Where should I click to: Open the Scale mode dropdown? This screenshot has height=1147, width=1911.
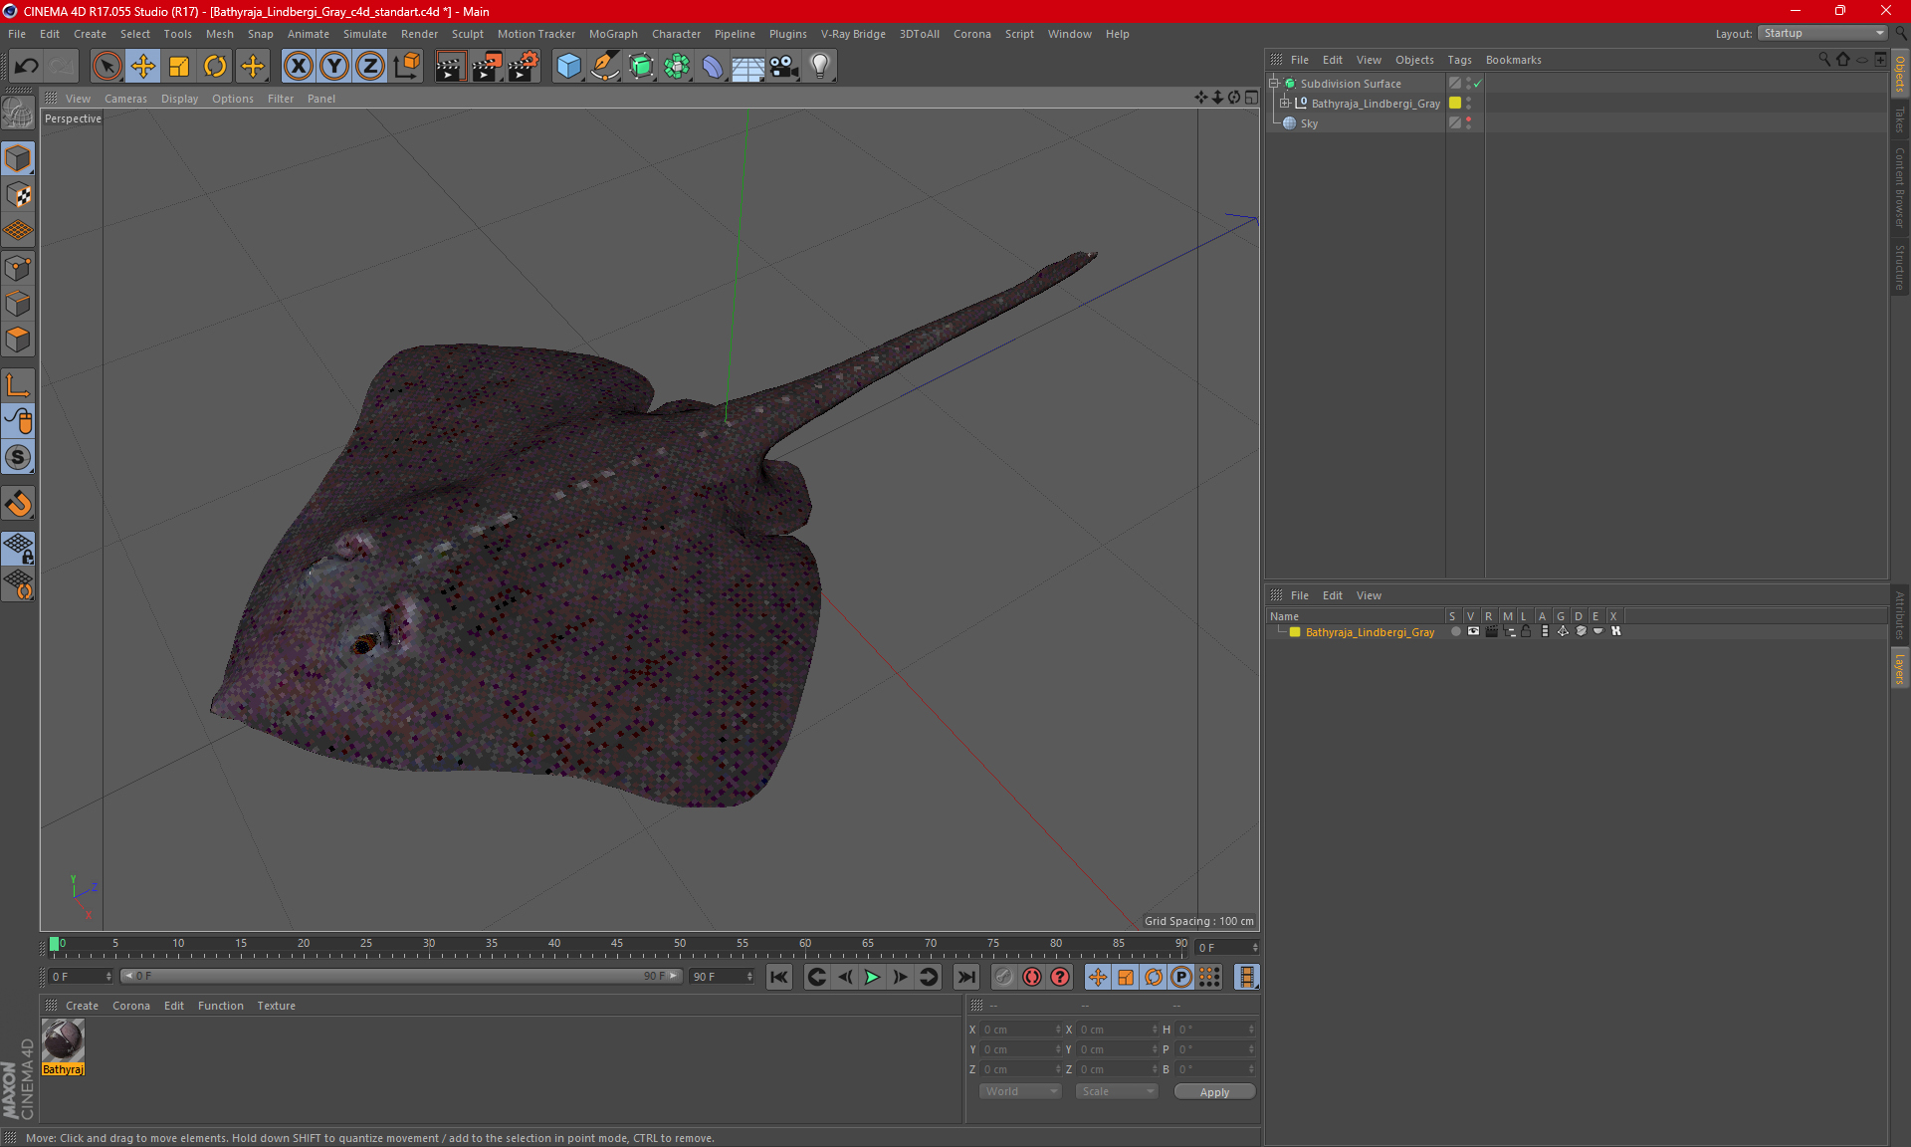click(1117, 1091)
